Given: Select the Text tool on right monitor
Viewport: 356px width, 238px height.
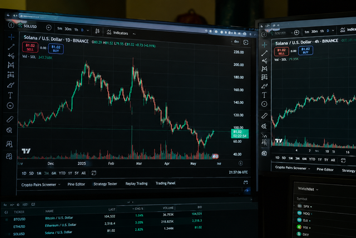Looking at the screenshot, I should click(264, 95).
